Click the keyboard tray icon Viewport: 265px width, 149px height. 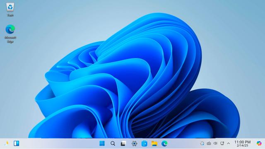point(209,144)
